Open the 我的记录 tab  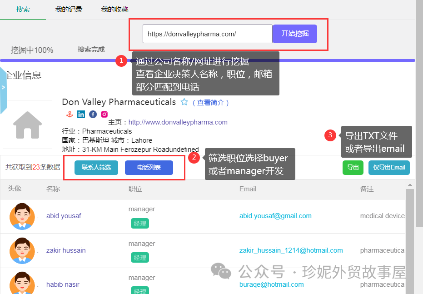pyautogui.click(x=69, y=10)
